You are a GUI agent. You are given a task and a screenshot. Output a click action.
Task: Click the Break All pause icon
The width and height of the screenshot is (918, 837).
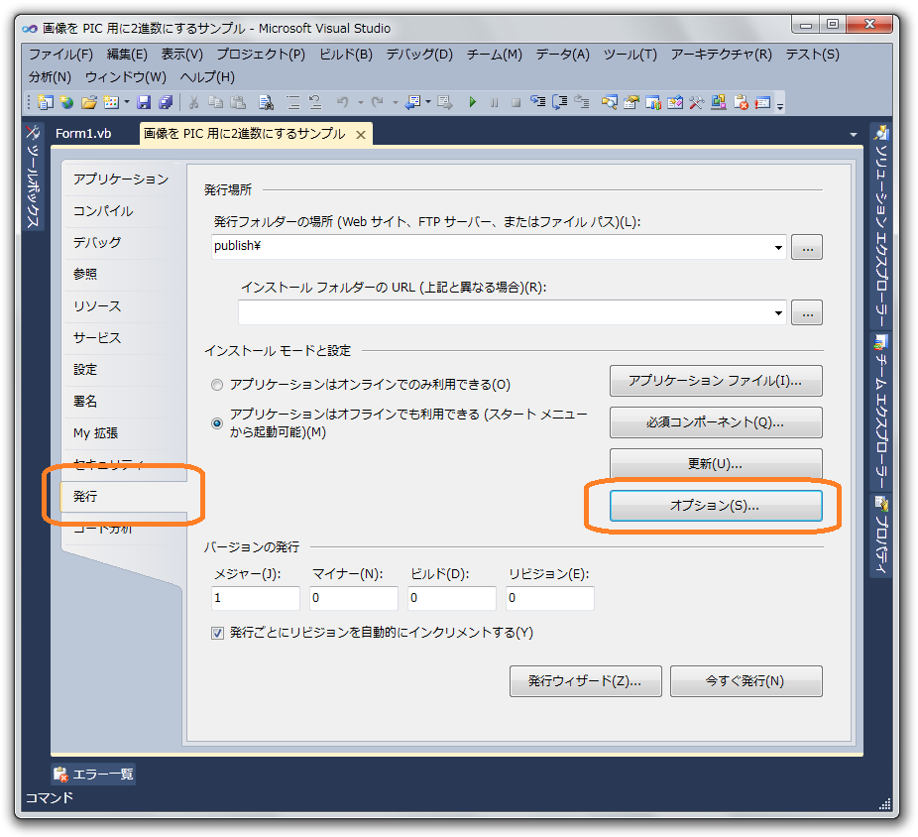point(494,102)
